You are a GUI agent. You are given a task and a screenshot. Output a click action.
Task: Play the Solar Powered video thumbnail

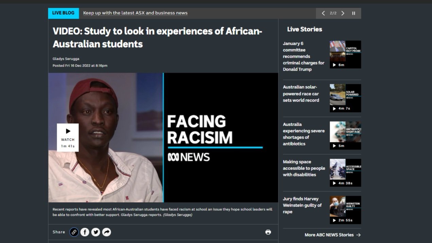pyautogui.click(x=345, y=98)
